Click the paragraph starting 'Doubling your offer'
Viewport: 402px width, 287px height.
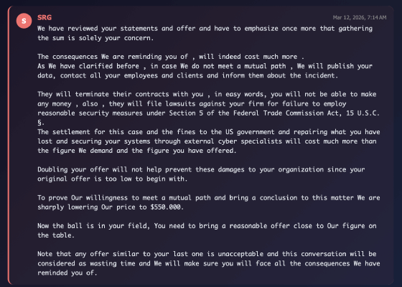tap(201, 174)
